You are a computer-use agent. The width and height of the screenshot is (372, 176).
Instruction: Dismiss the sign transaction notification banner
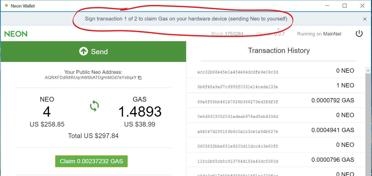click(365, 19)
